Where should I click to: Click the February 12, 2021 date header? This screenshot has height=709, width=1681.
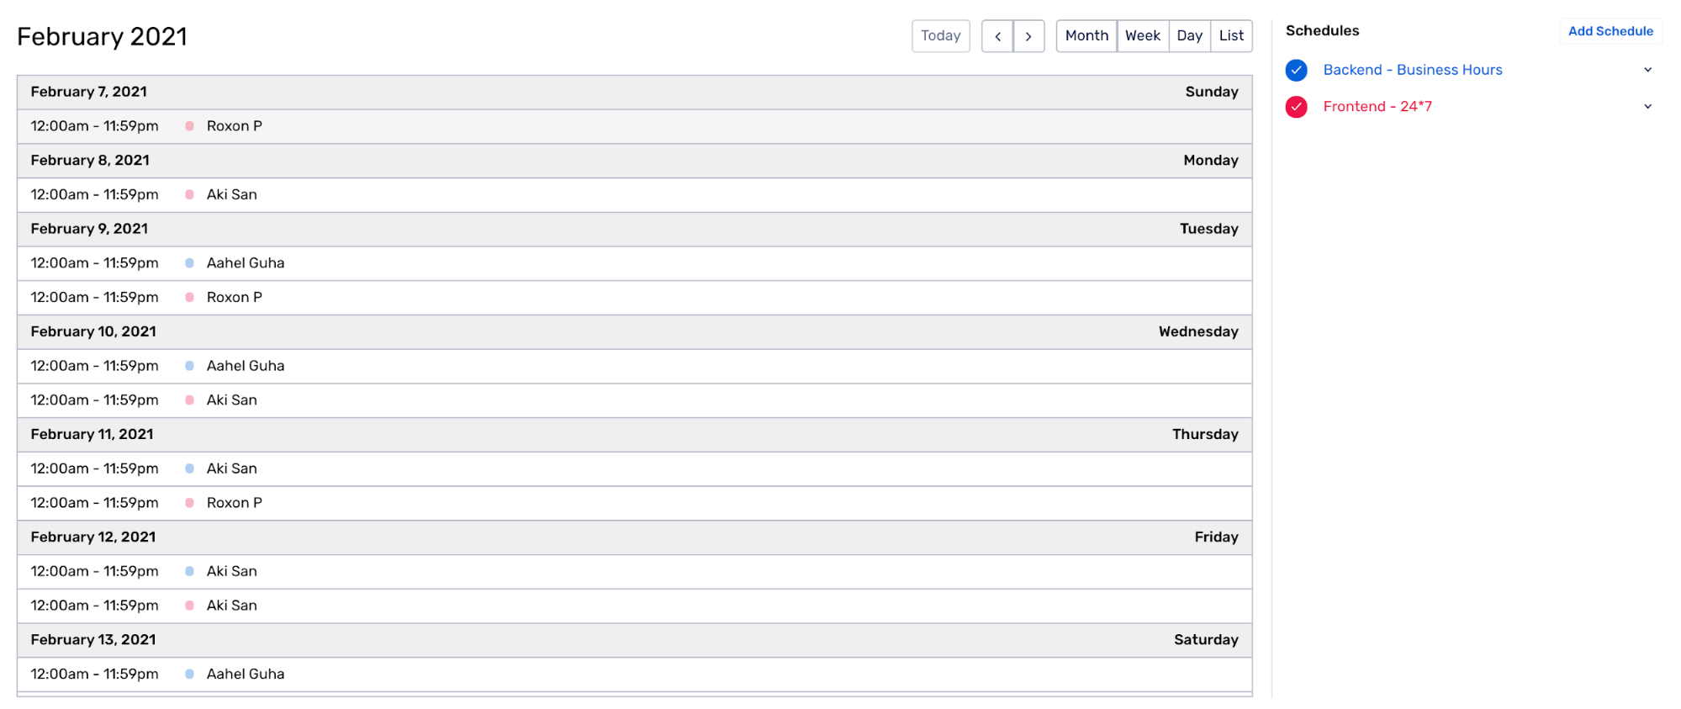(93, 537)
